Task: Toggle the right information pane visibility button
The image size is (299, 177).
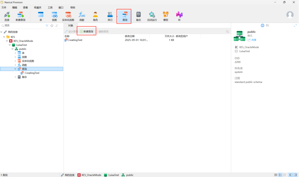Action: (x=295, y=175)
